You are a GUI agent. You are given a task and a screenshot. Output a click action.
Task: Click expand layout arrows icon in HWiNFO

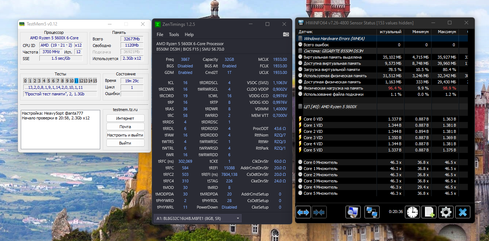click(304, 212)
